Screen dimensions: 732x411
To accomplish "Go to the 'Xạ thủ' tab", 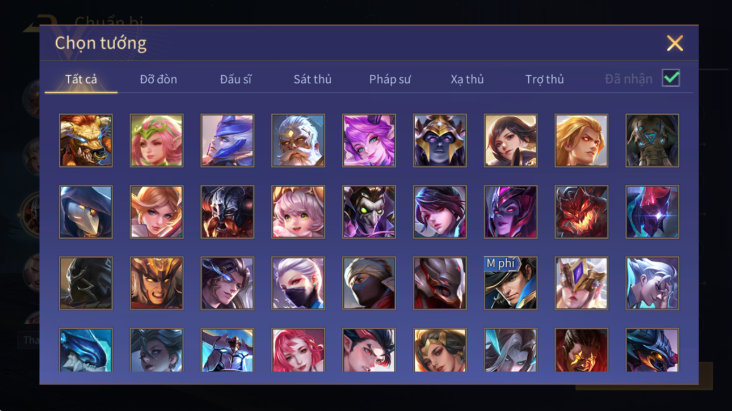I will [467, 79].
